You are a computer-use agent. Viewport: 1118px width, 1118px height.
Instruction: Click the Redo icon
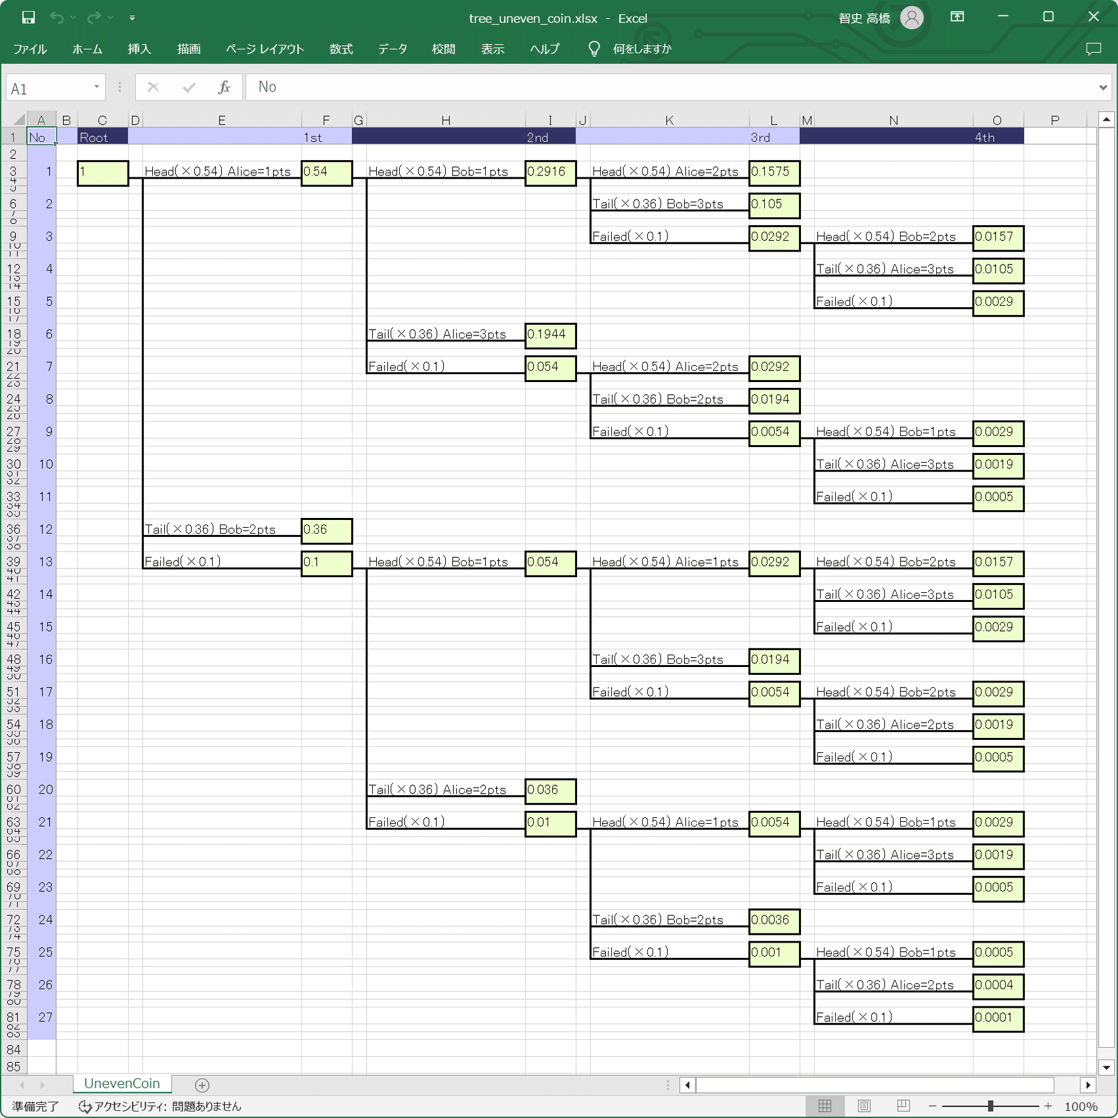(95, 18)
